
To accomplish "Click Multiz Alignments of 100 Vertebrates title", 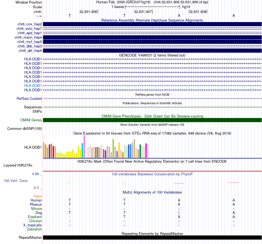I will pyautogui.click(x=152, y=192).
